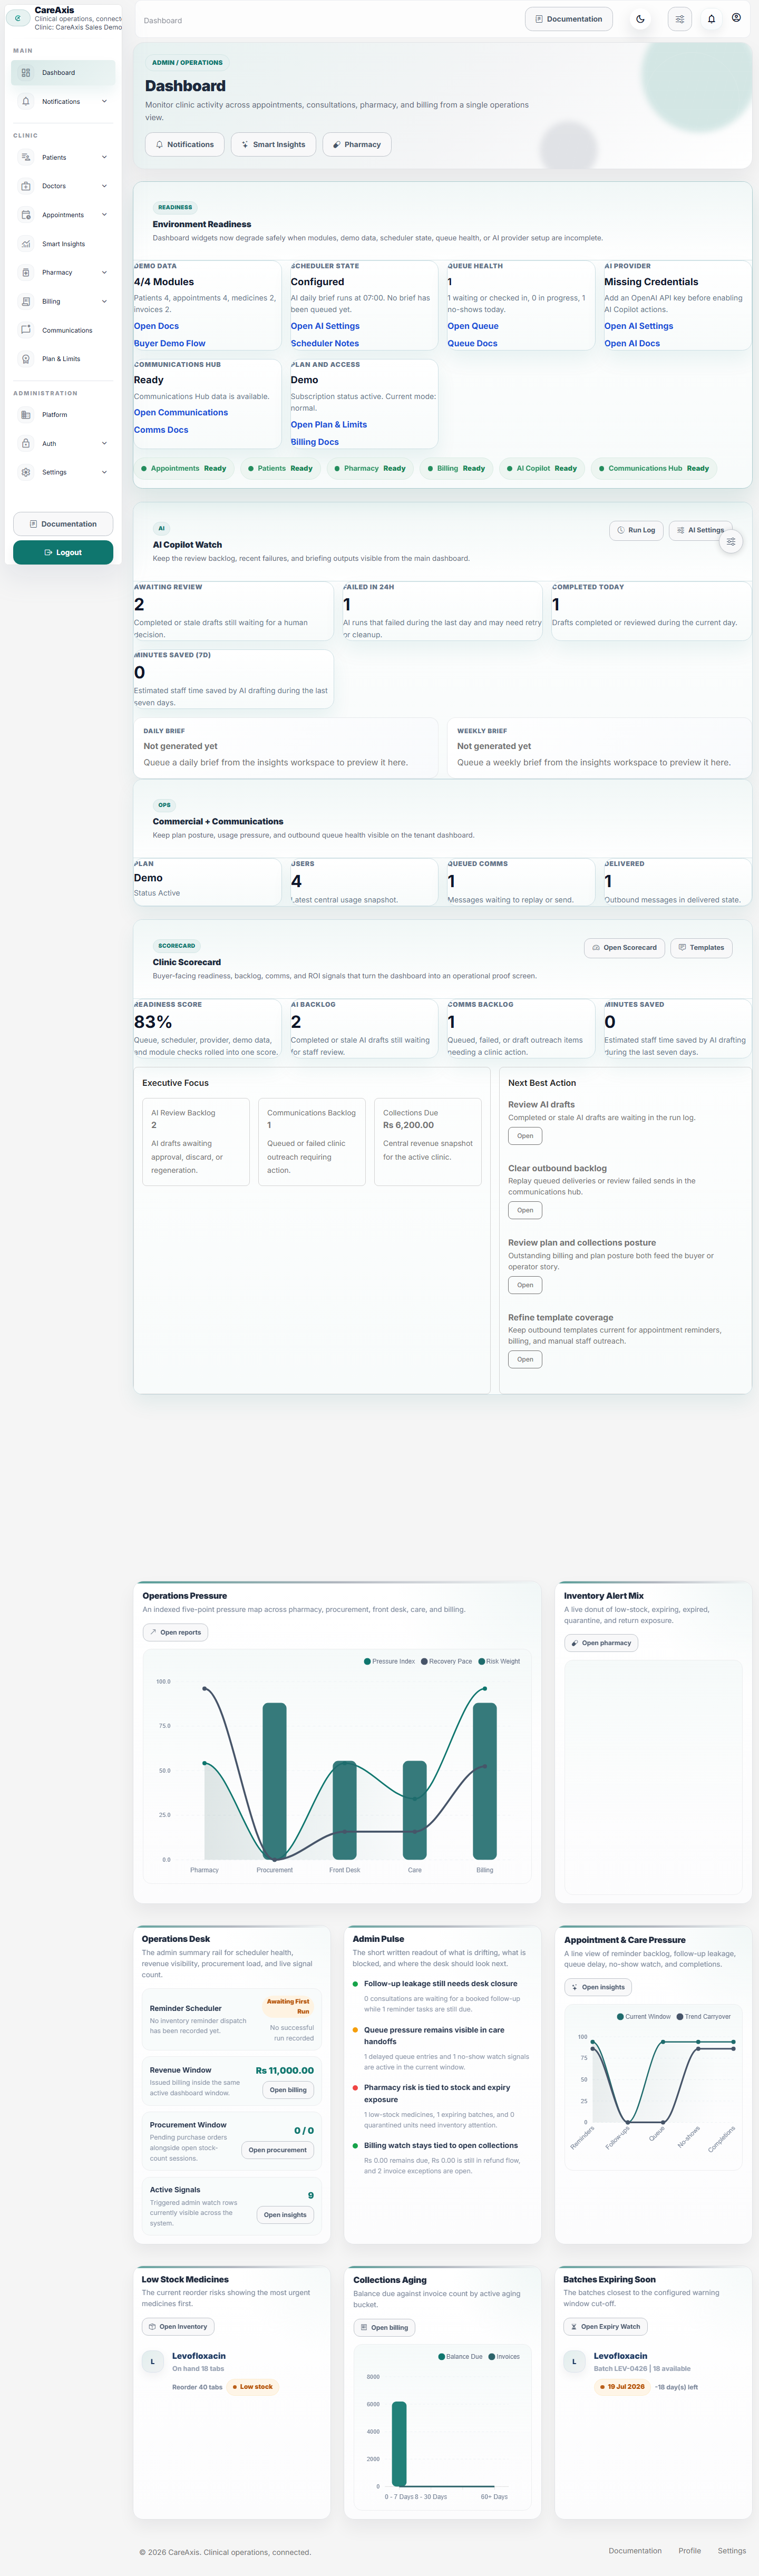Click Open under Review AI drafts
759x2576 pixels.
click(x=525, y=1136)
